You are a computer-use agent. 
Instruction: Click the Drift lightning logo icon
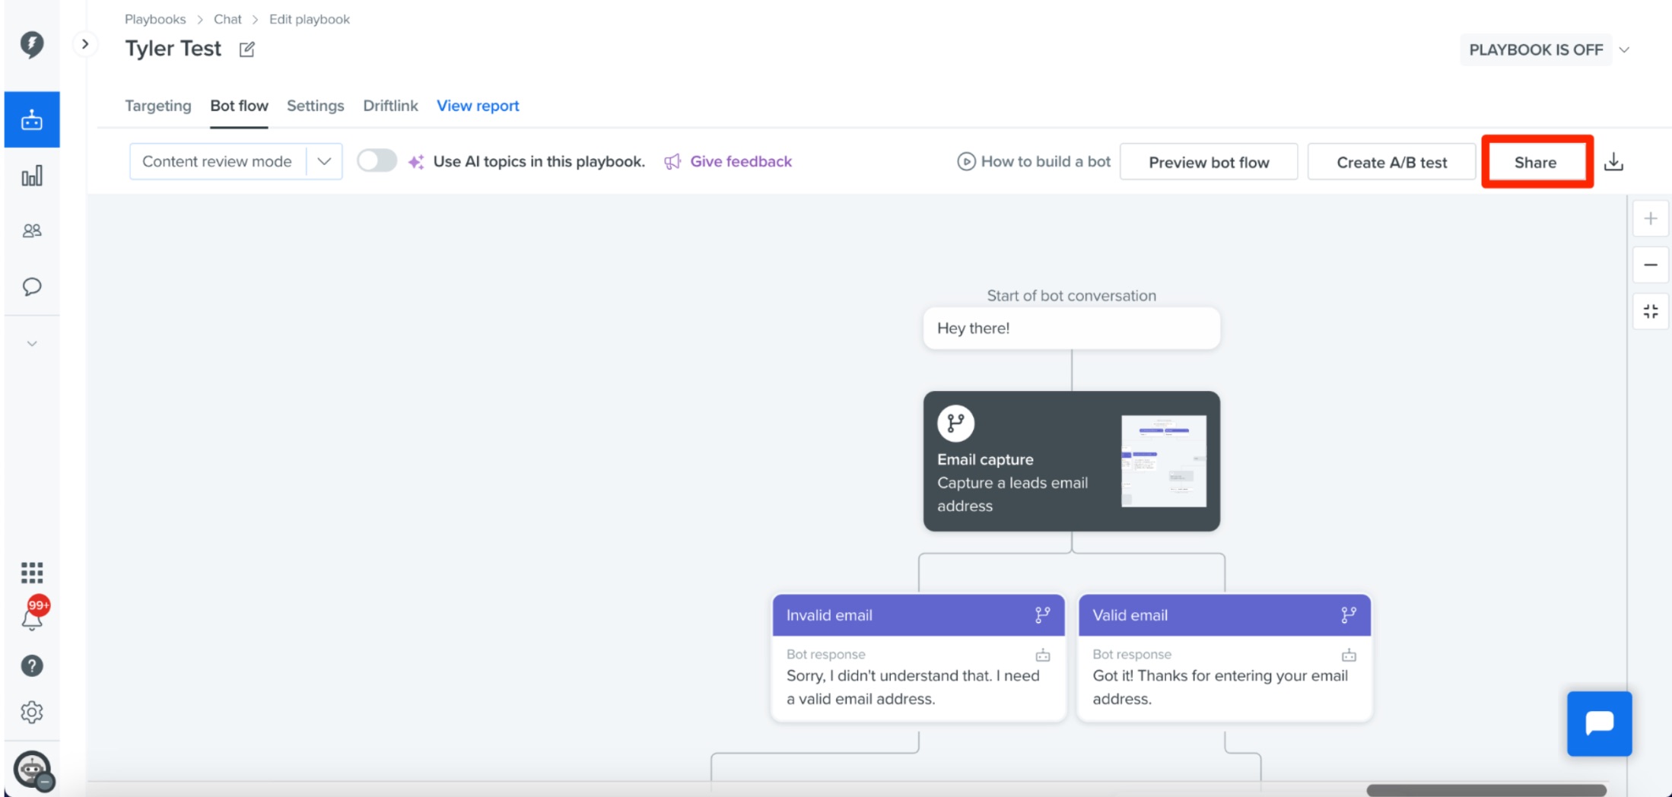32,44
